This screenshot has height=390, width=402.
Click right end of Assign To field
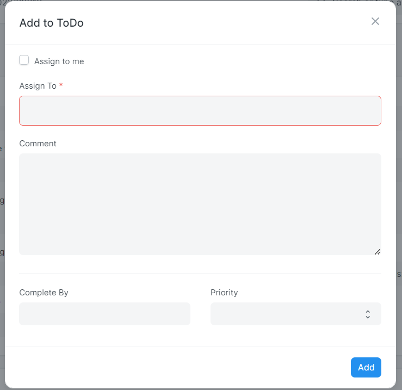coord(370,111)
